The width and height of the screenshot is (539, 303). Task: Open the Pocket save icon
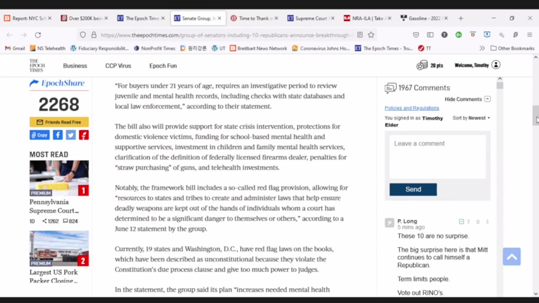click(416, 35)
